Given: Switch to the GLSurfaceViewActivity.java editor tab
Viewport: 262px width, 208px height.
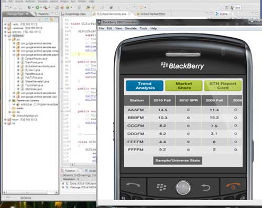Looking at the screenshot, I should [111, 14].
